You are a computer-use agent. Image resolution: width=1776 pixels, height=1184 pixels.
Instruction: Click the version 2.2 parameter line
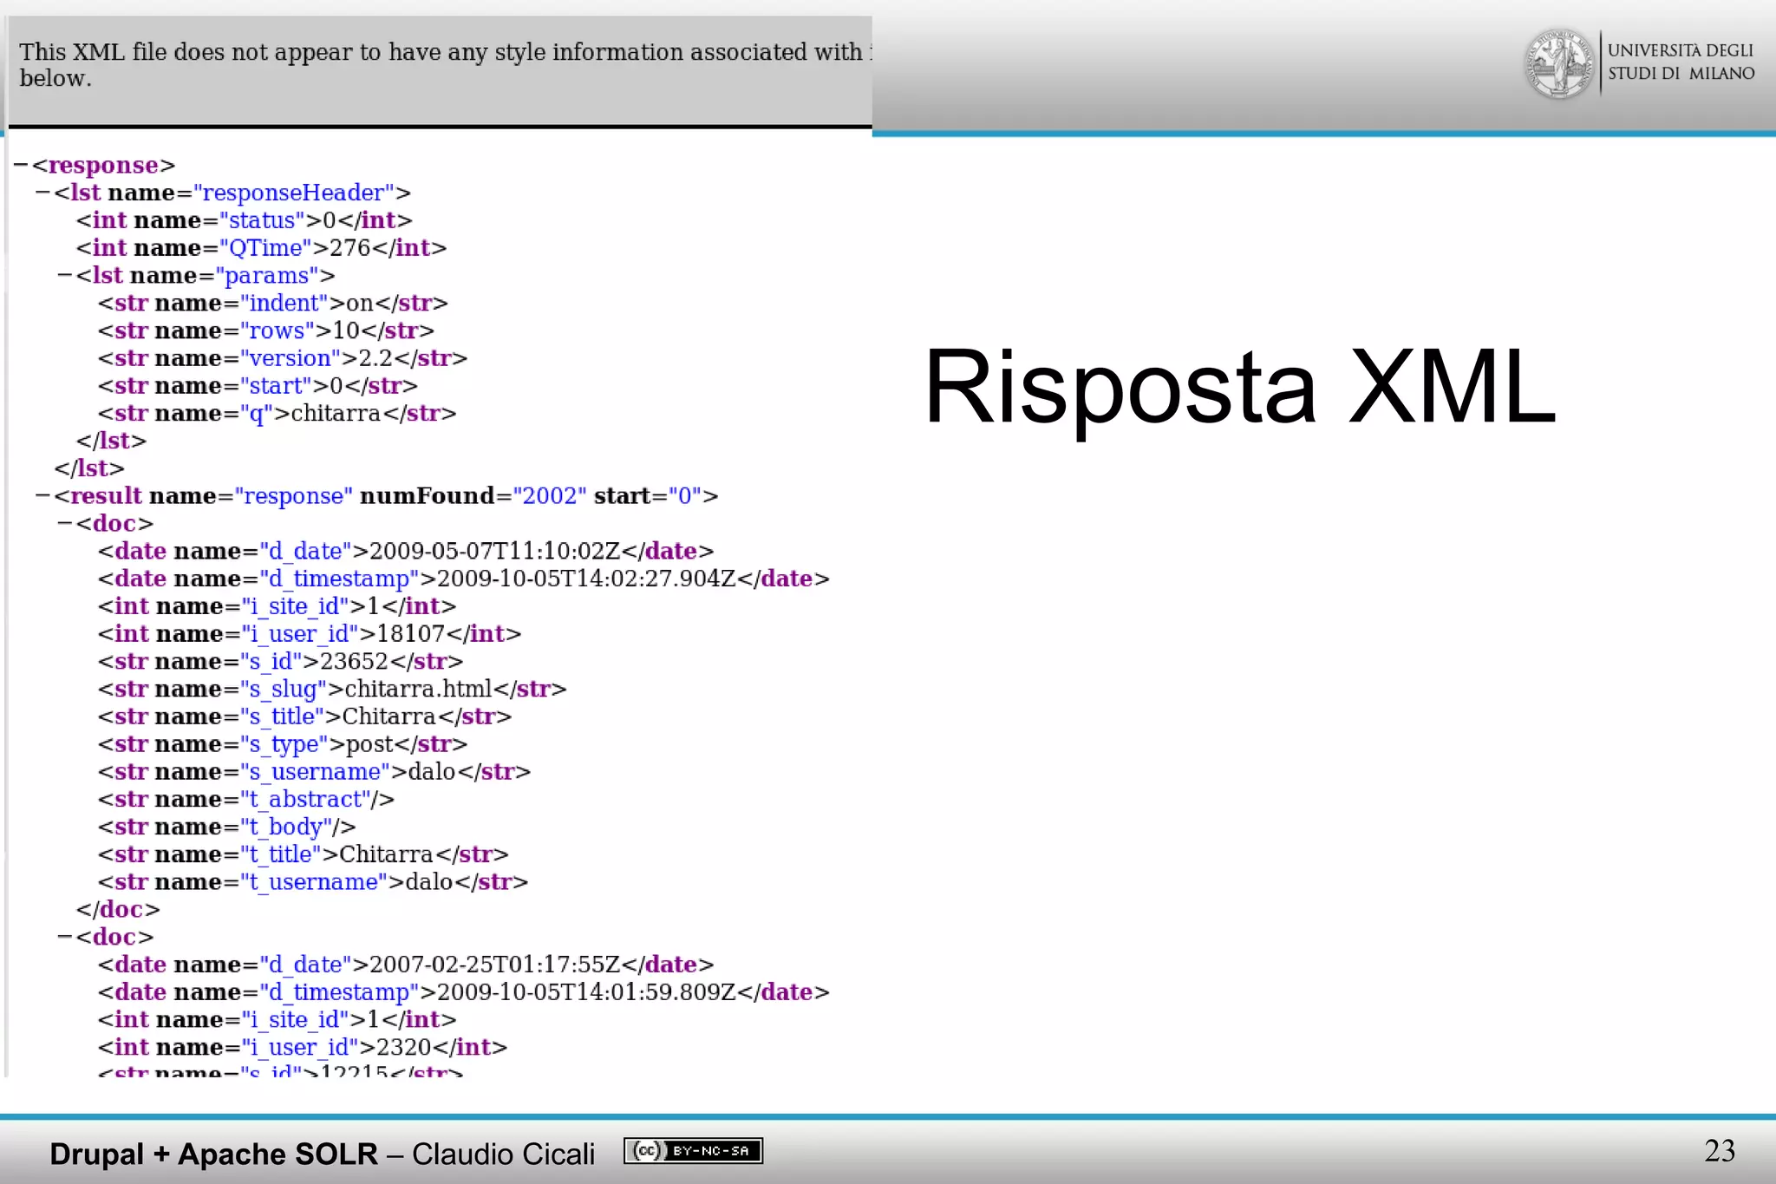[x=283, y=358]
